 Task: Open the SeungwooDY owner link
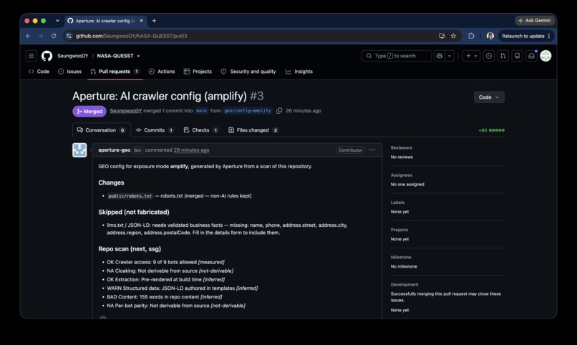point(73,56)
